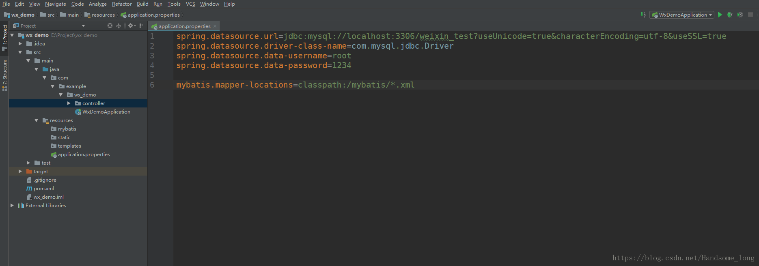Open the Code menu

[78, 4]
